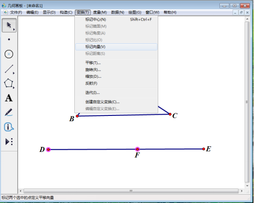Choose 旋转(R)... menu entry
The image size is (254, 203).
click(116, 70)
